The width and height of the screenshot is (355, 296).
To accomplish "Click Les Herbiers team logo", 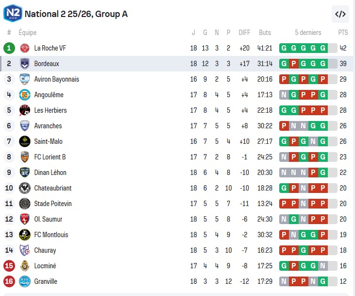I will [25, 110].
